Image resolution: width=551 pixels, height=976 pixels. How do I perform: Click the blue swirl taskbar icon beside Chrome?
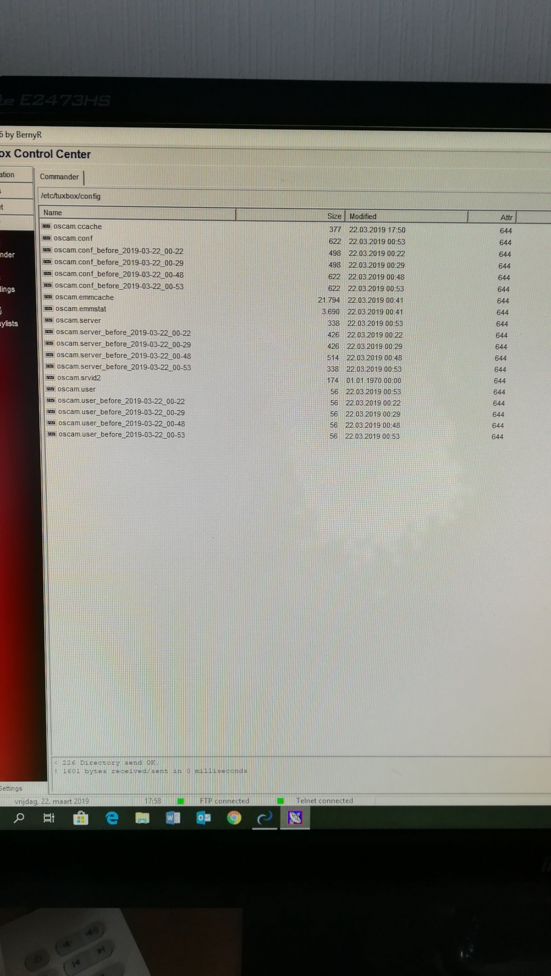click(x=265, y=818)
